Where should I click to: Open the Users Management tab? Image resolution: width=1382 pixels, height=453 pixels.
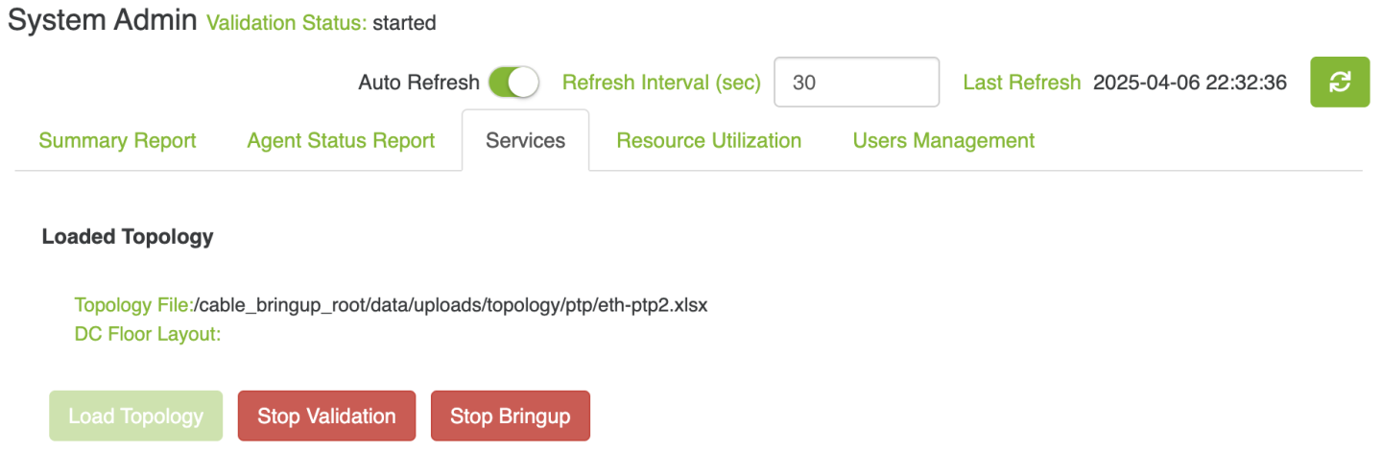(x=943, y=141)
